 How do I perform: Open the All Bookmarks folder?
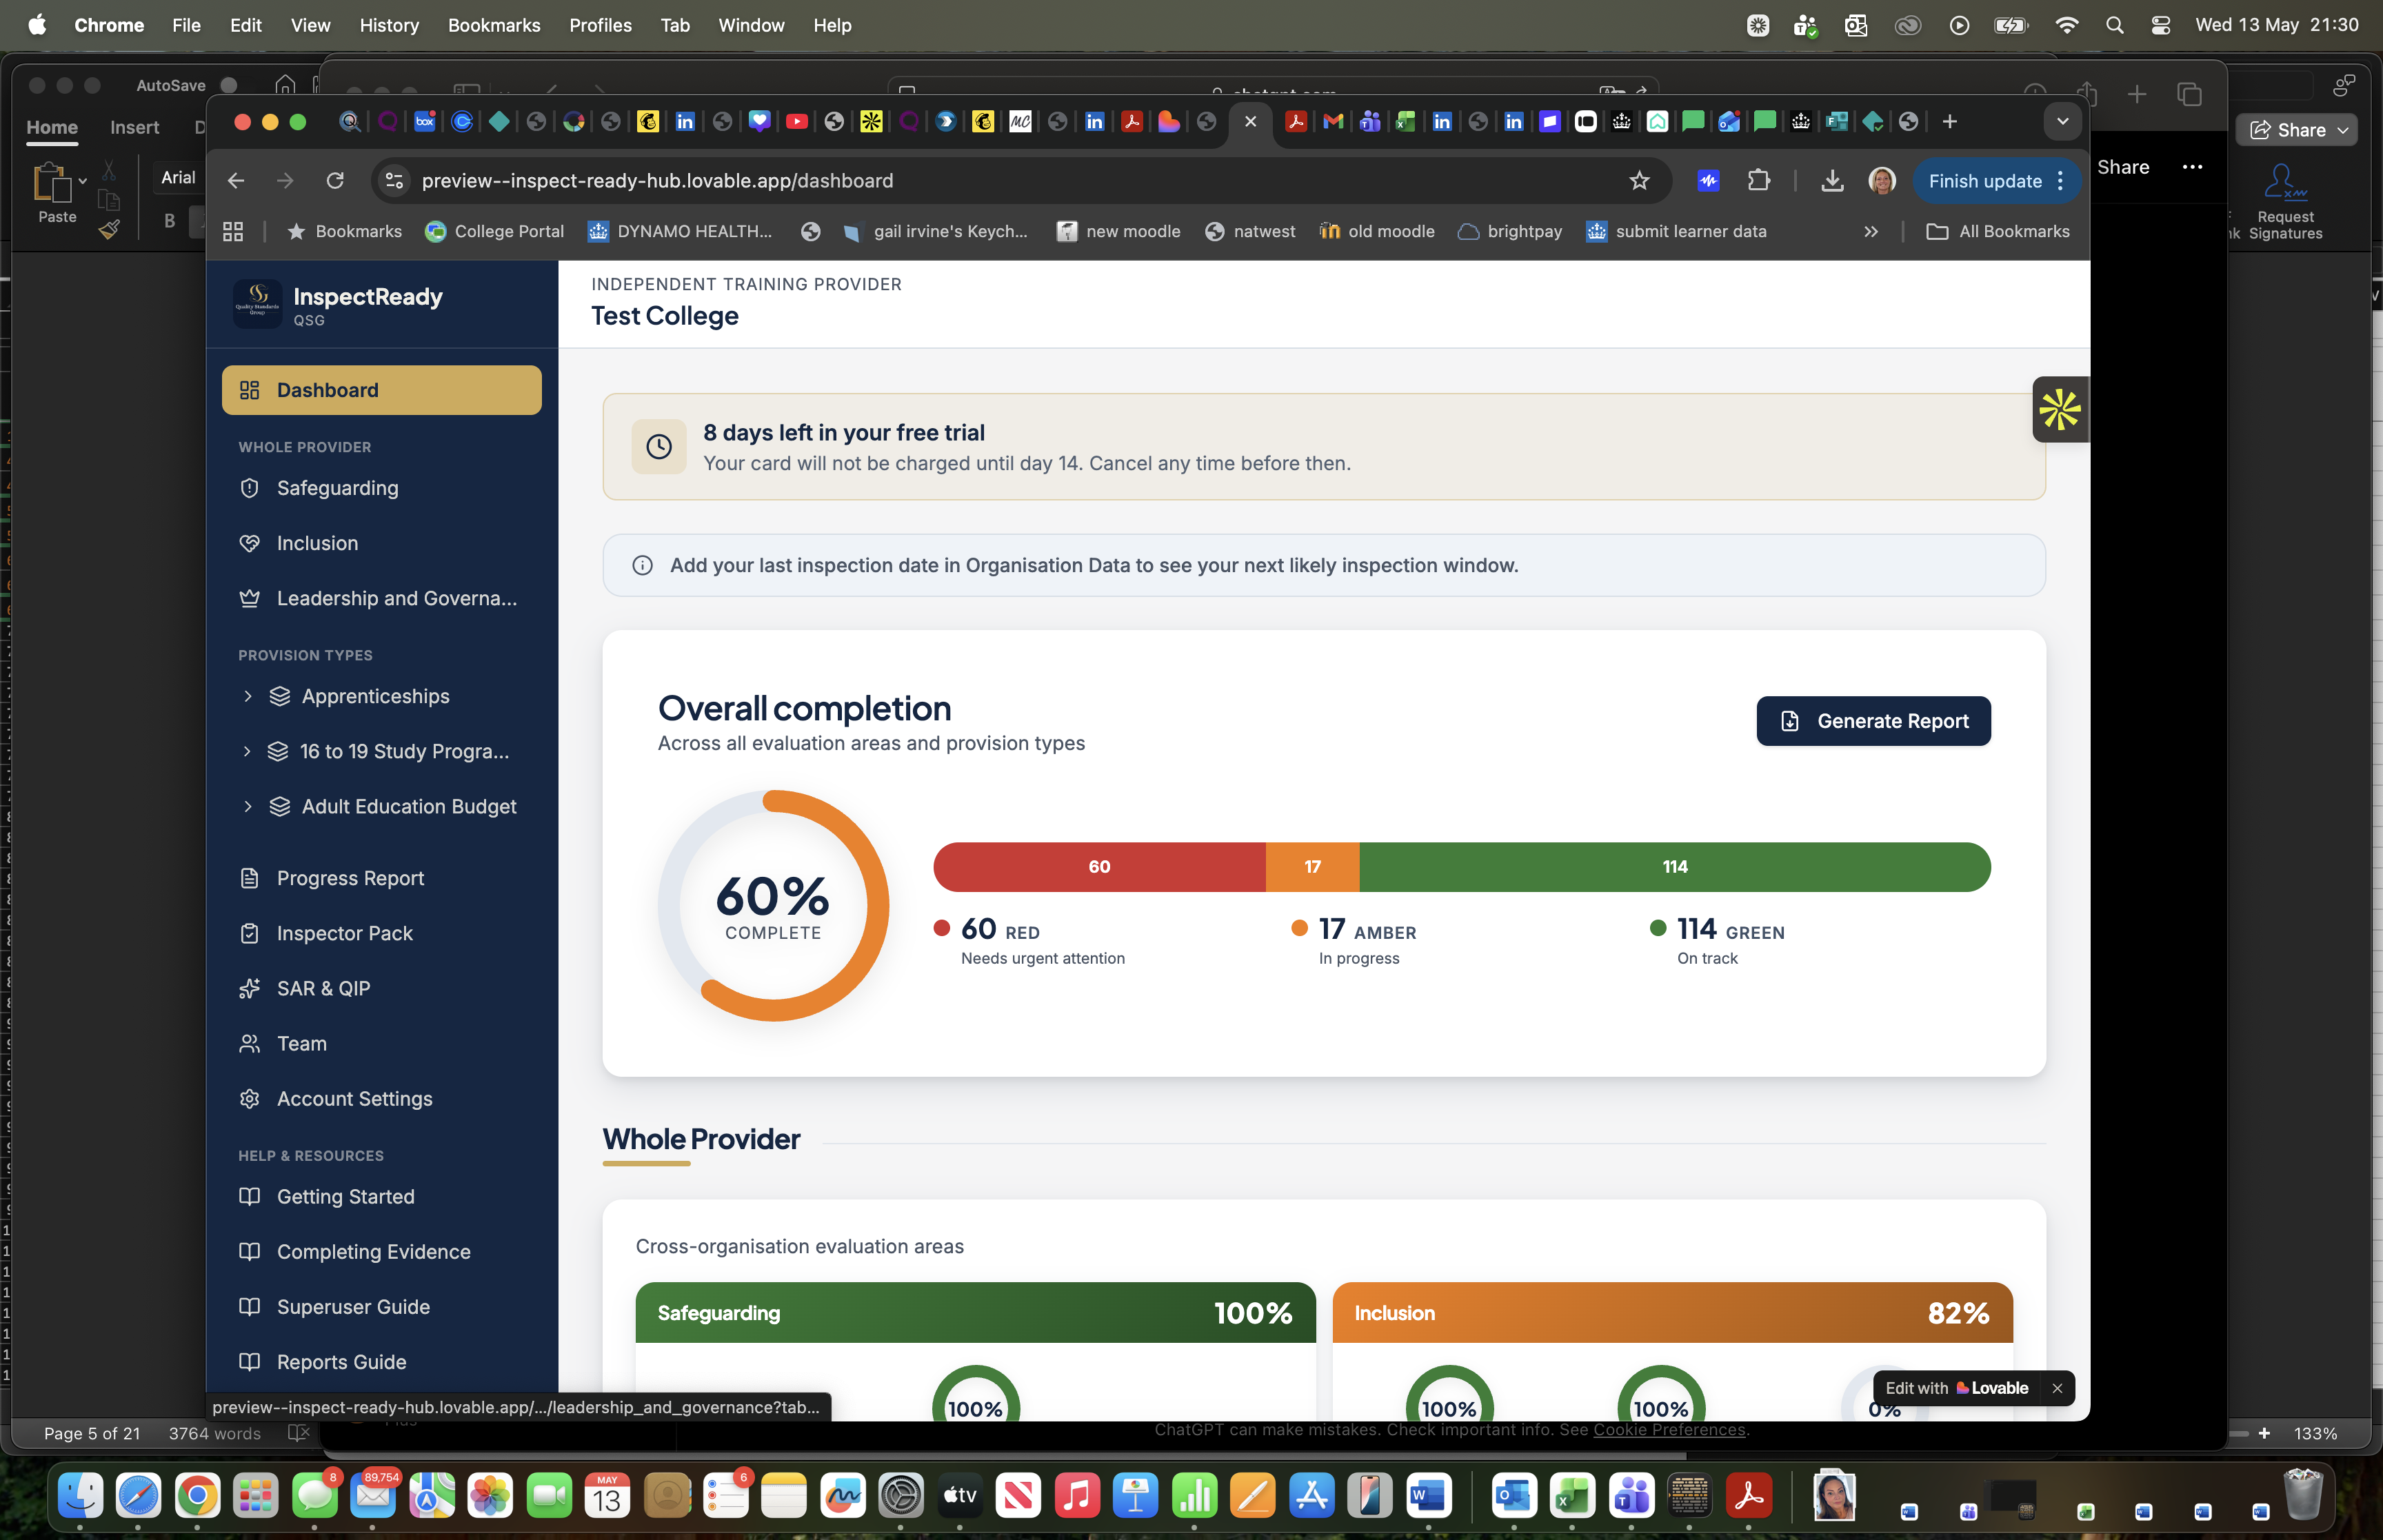pyautogui.click(x=1998, y=231)
